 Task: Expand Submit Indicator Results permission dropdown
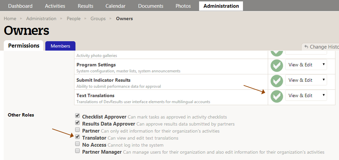tap(306, 80)
